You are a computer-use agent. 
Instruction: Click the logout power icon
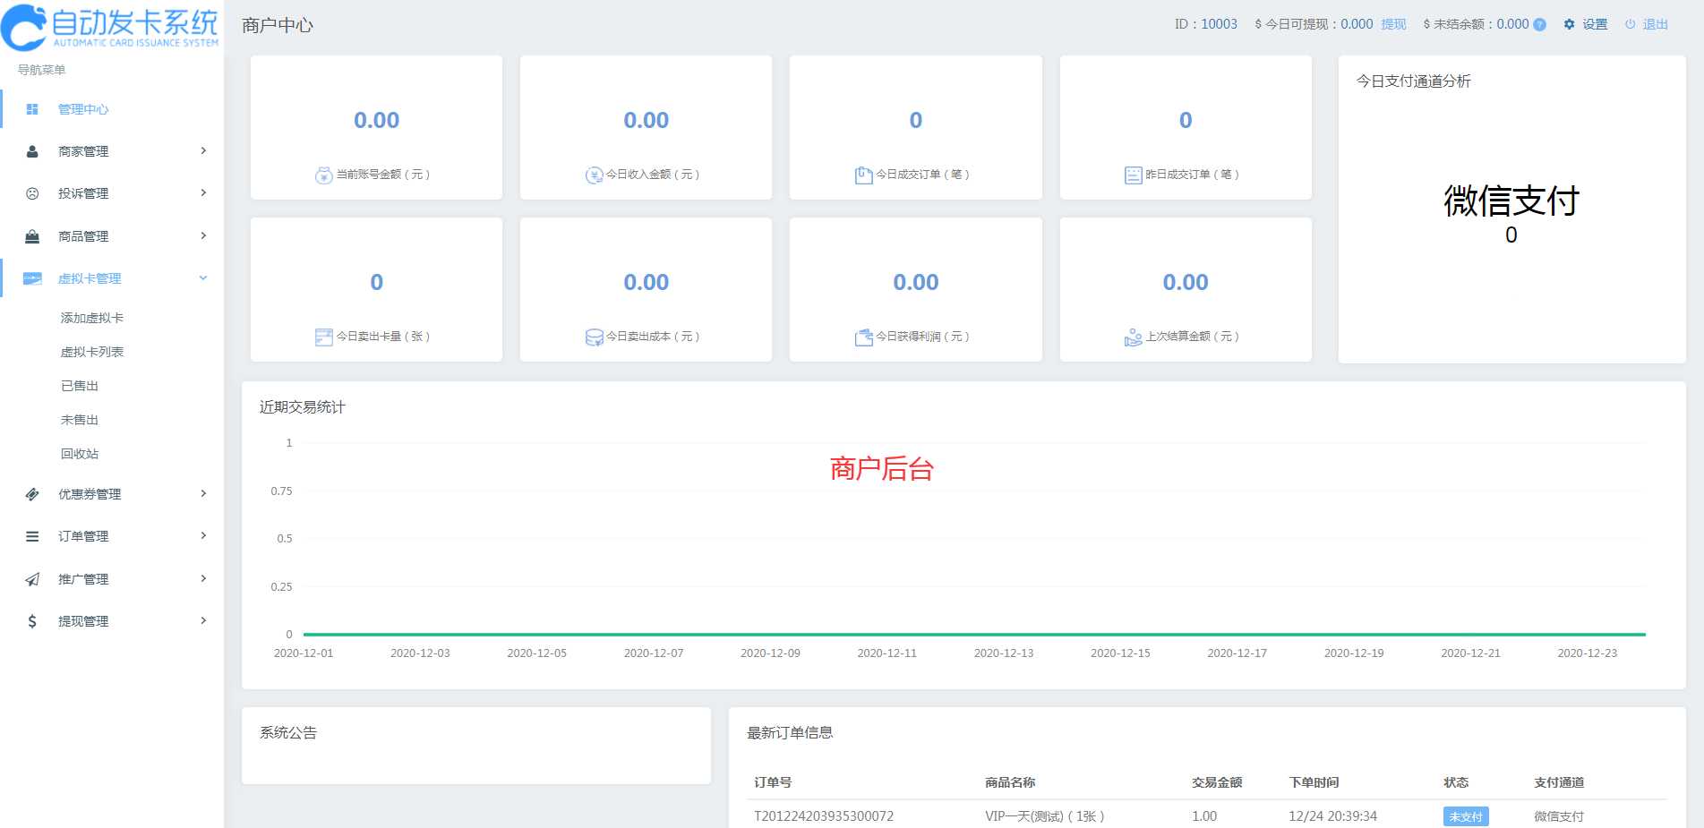point(1630,24)
